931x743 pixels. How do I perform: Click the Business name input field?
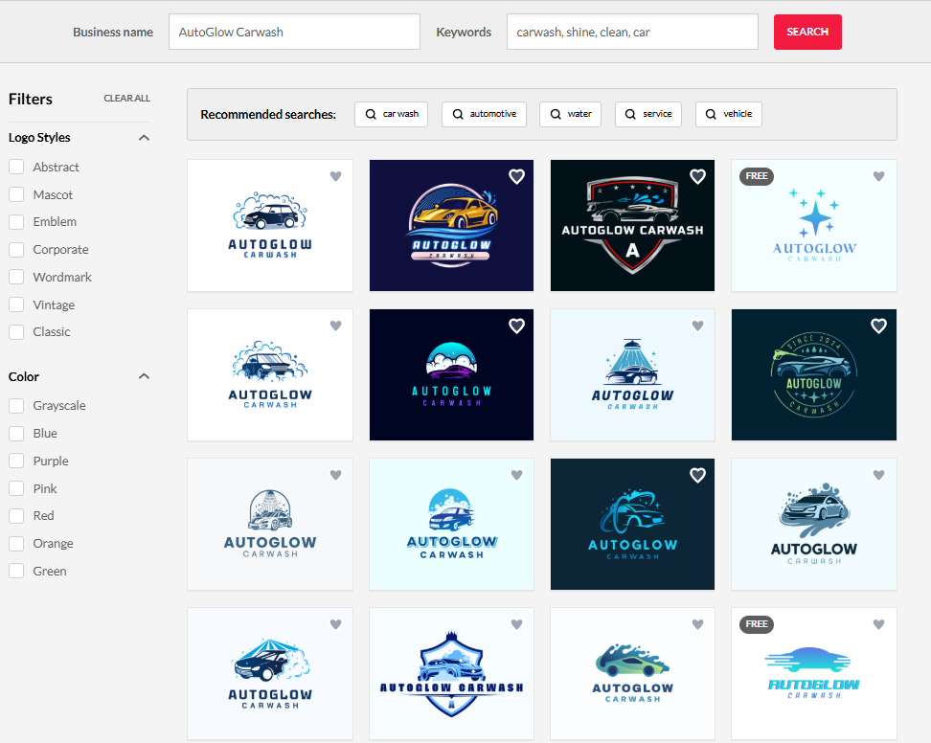[294, 32]
